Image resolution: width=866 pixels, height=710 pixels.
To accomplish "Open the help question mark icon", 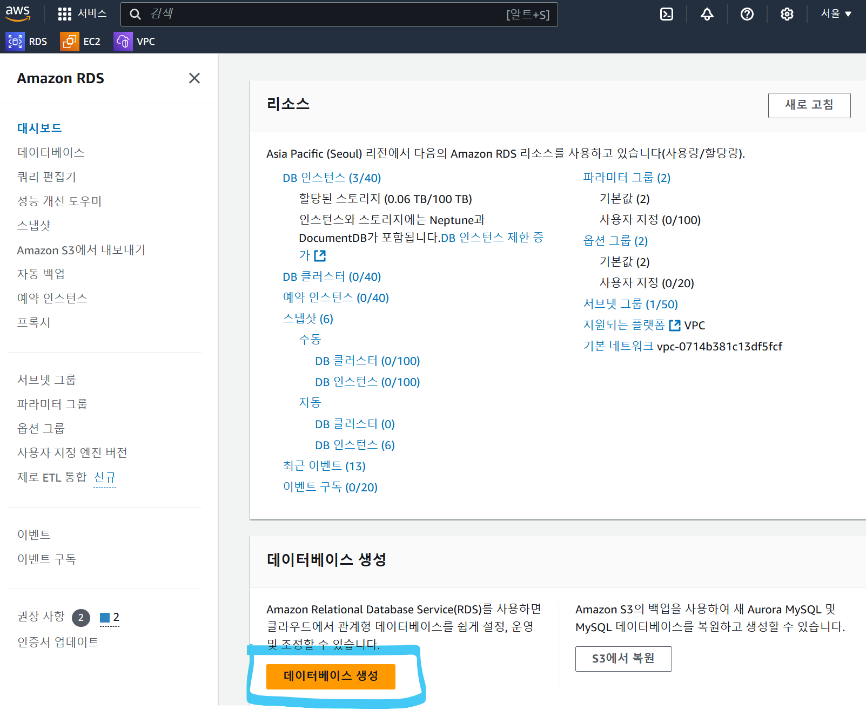I will (x=747, y=14).
